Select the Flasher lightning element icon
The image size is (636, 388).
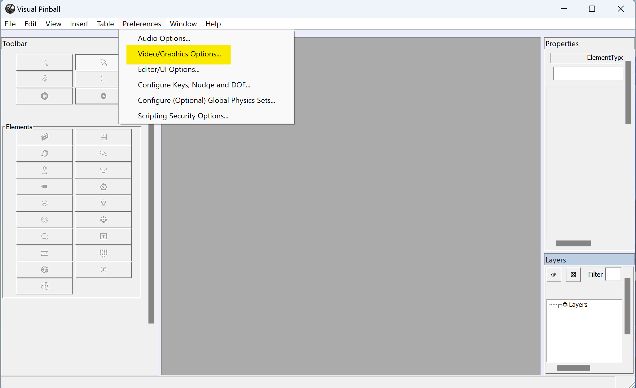coord(103,270)
